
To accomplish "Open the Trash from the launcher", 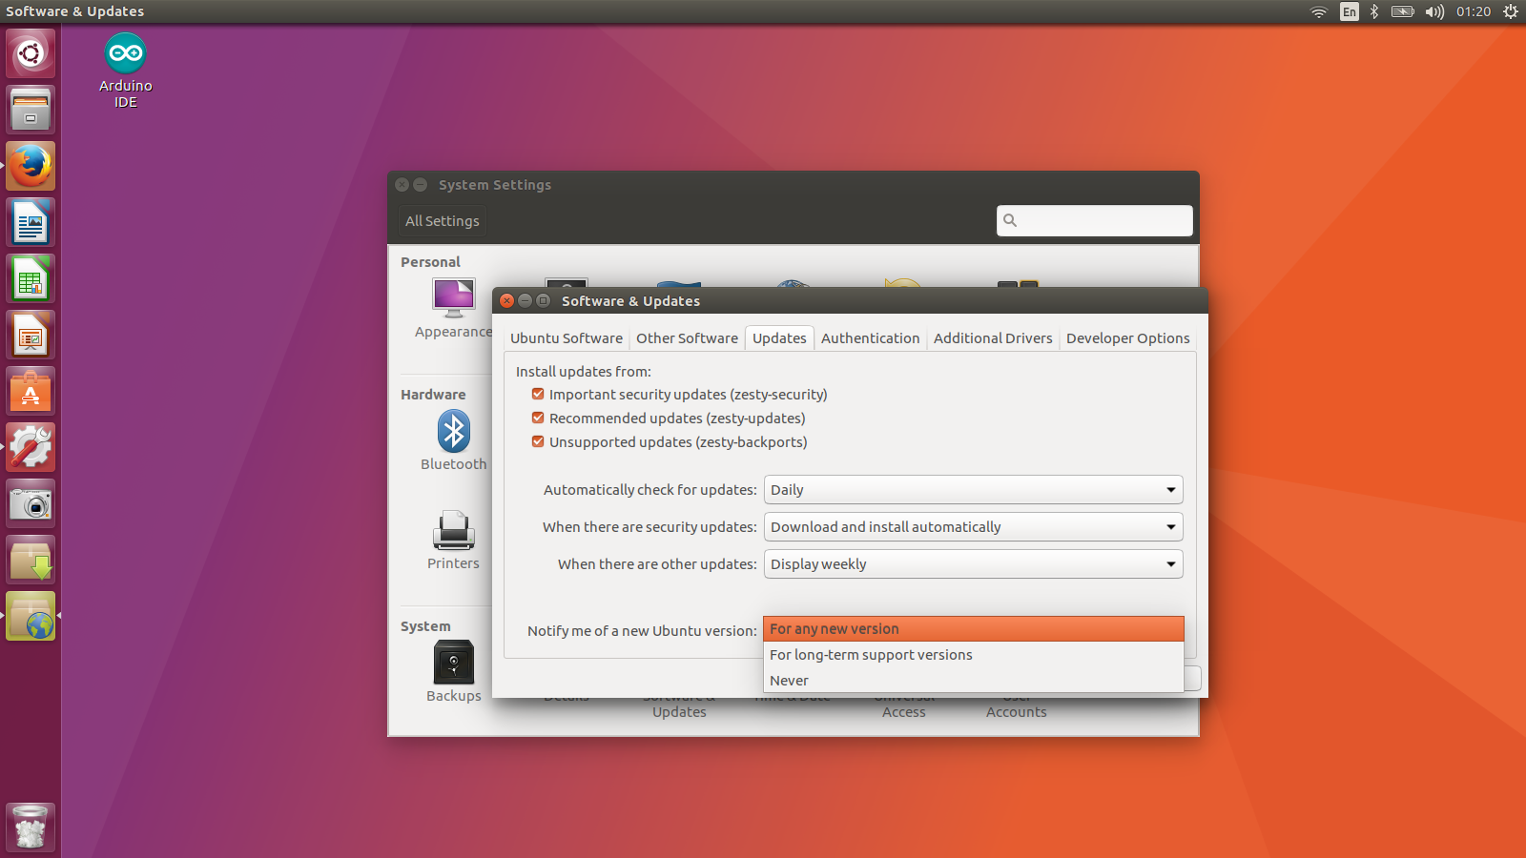I will pos(30,826).
